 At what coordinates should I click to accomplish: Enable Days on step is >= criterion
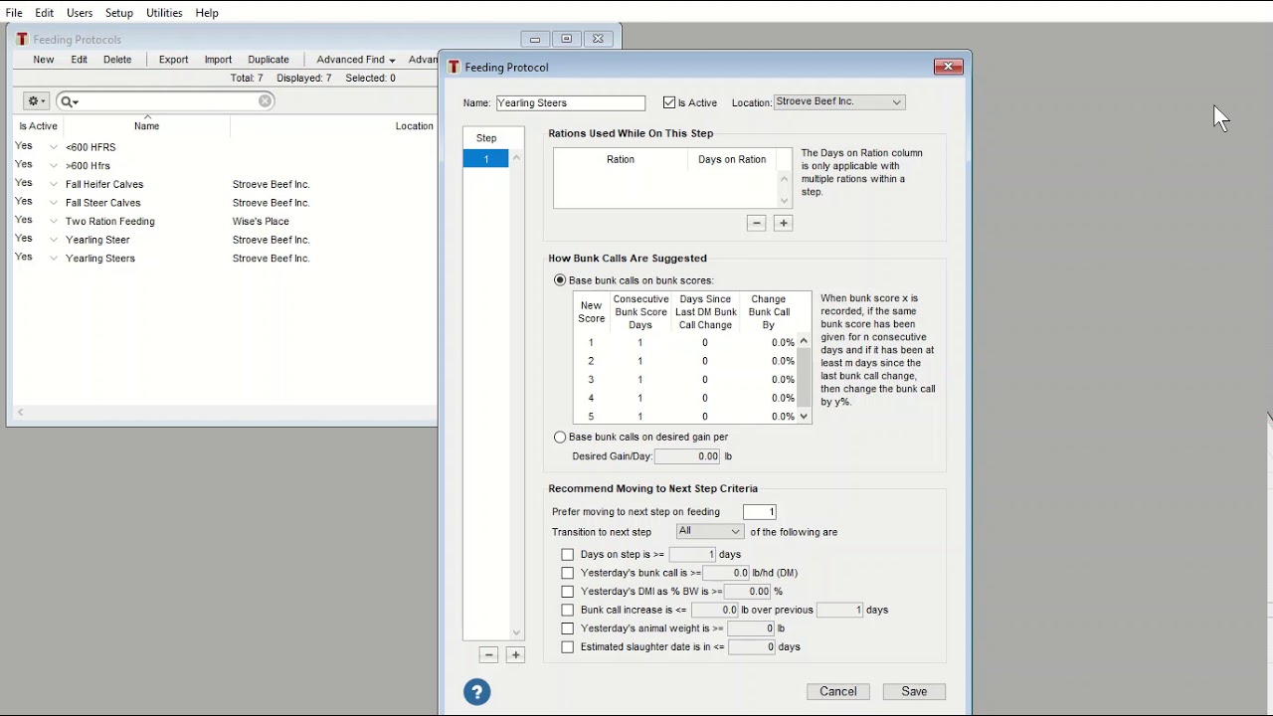[568, 555]
